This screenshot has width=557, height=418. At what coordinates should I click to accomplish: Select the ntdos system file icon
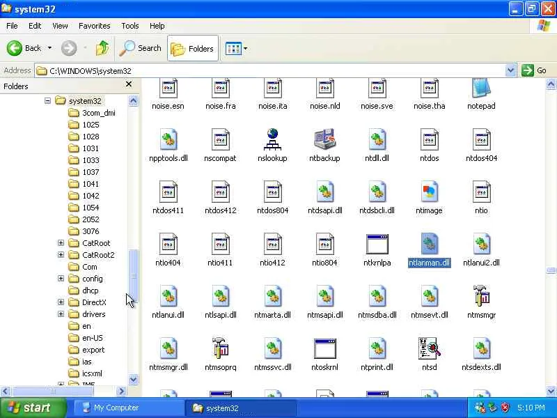429,140
